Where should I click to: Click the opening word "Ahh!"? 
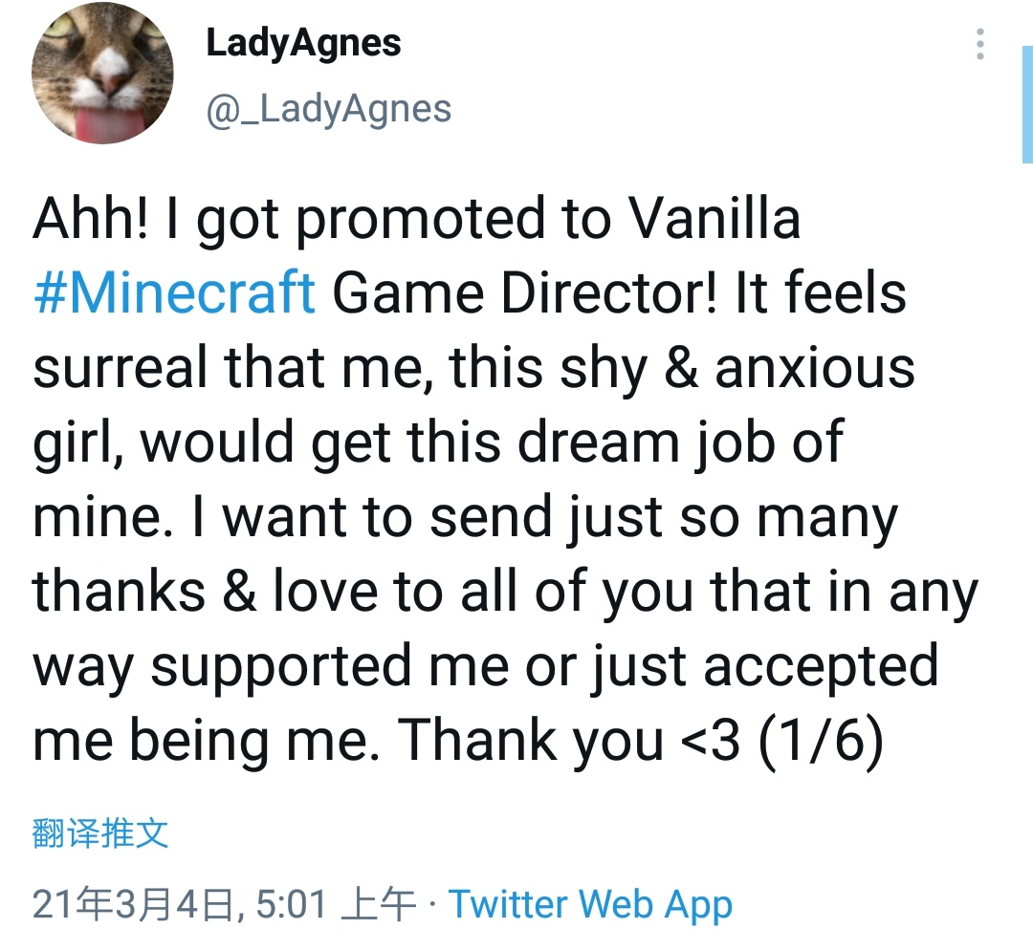pos(91,218)
